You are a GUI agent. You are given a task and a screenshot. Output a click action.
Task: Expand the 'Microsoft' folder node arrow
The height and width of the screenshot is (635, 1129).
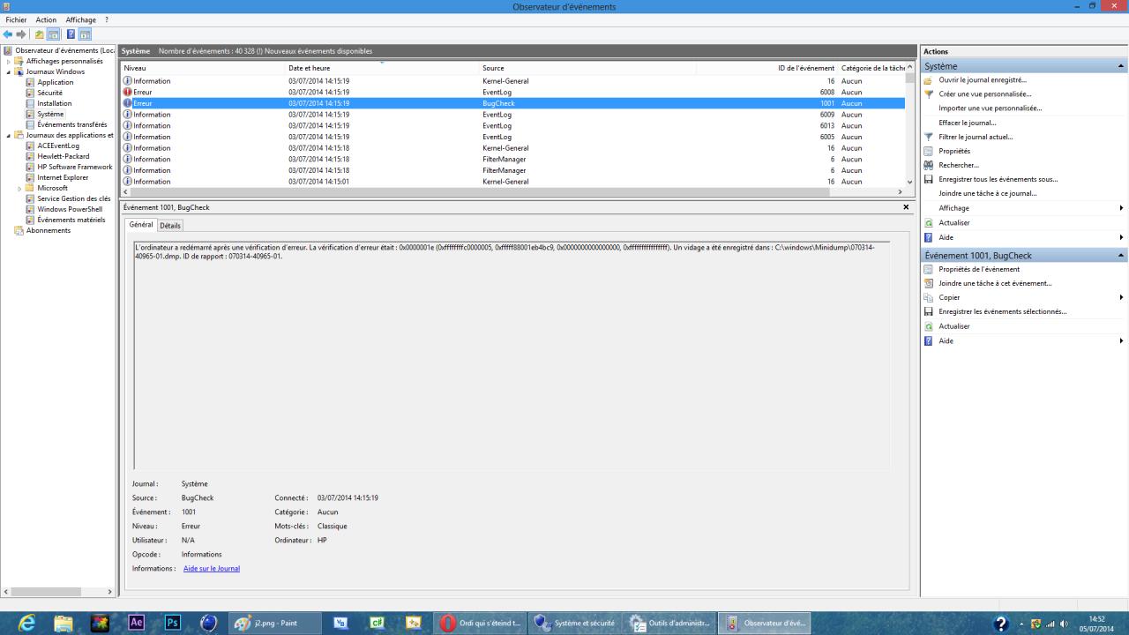click(19, 189)
